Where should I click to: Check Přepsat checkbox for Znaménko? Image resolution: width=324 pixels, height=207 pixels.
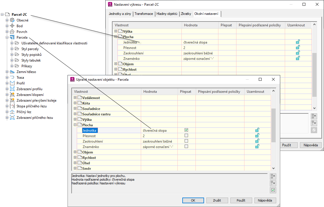[x=186, y=146]
